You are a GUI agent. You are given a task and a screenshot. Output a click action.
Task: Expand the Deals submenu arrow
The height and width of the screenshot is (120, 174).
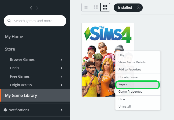62,68
